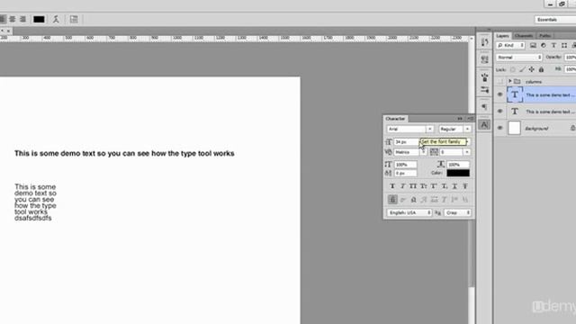Apply Small Caps style

423,186
